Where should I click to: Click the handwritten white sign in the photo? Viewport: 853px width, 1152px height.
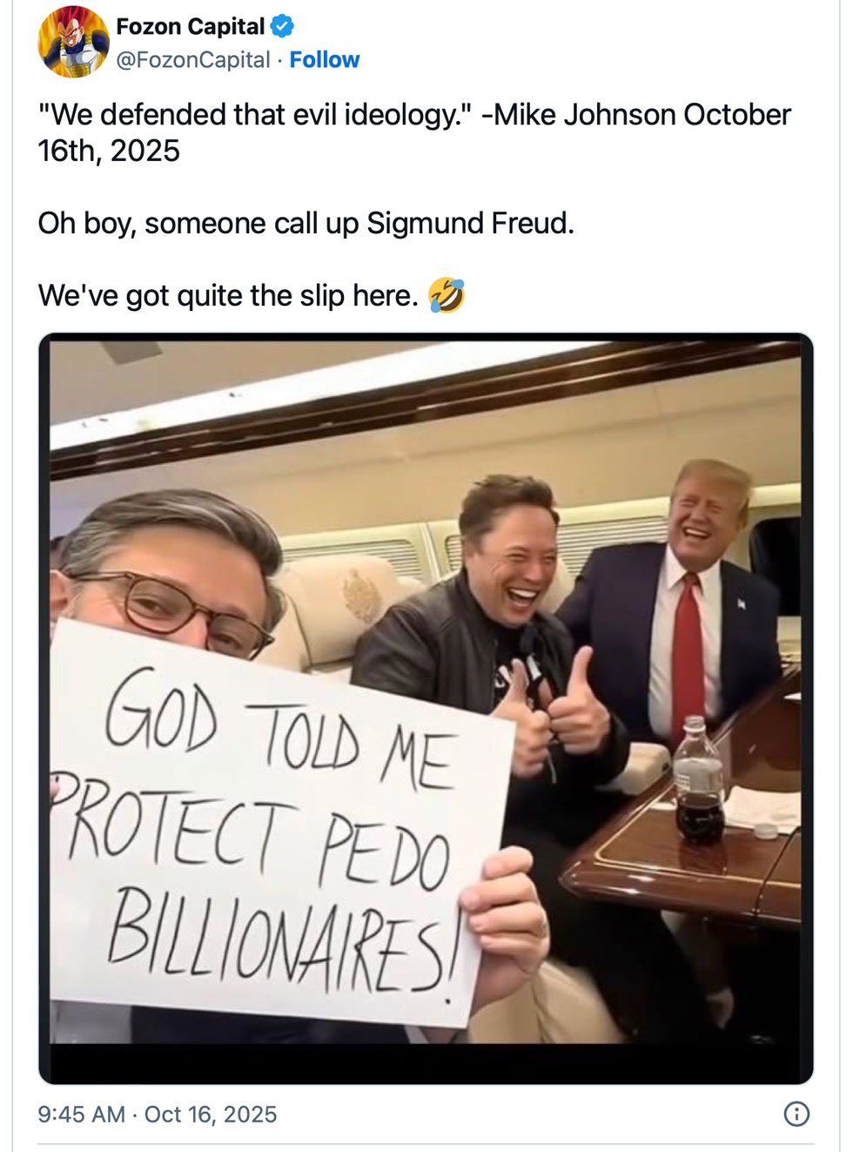[x=261, y=827]
